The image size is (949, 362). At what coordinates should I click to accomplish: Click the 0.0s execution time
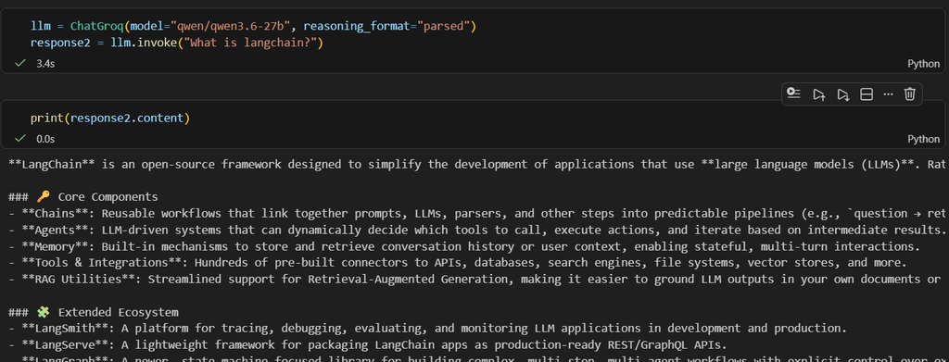[x=45, y=139]
